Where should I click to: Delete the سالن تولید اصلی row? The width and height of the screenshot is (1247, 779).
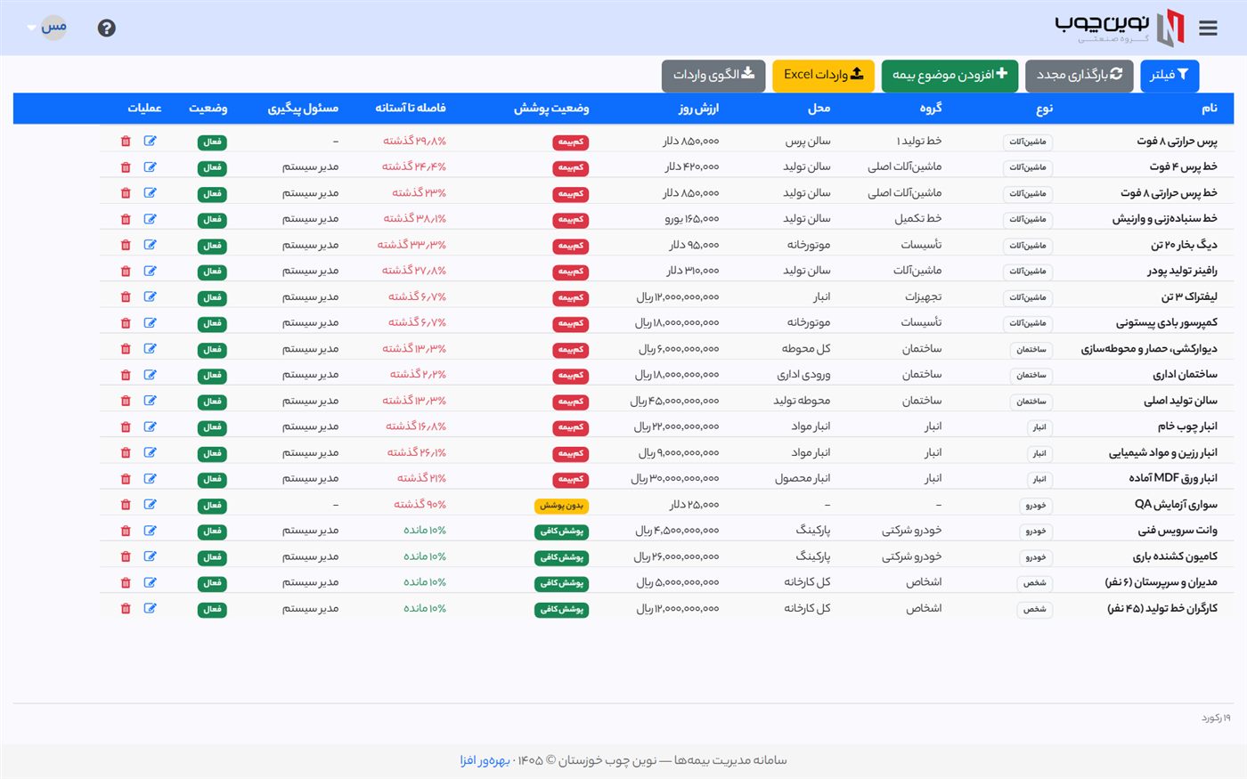coord(126,401)
